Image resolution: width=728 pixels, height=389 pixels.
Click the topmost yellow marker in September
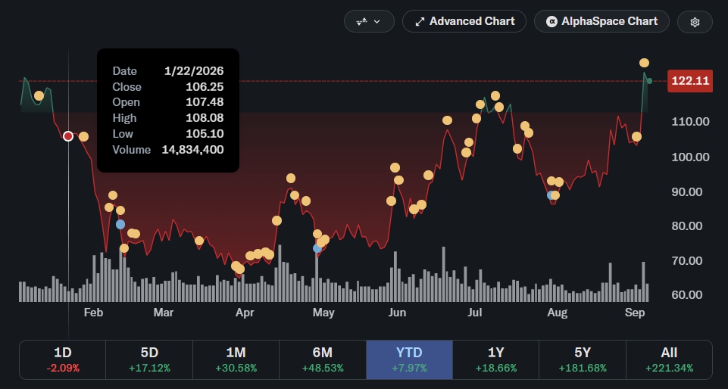click(644, 63)
